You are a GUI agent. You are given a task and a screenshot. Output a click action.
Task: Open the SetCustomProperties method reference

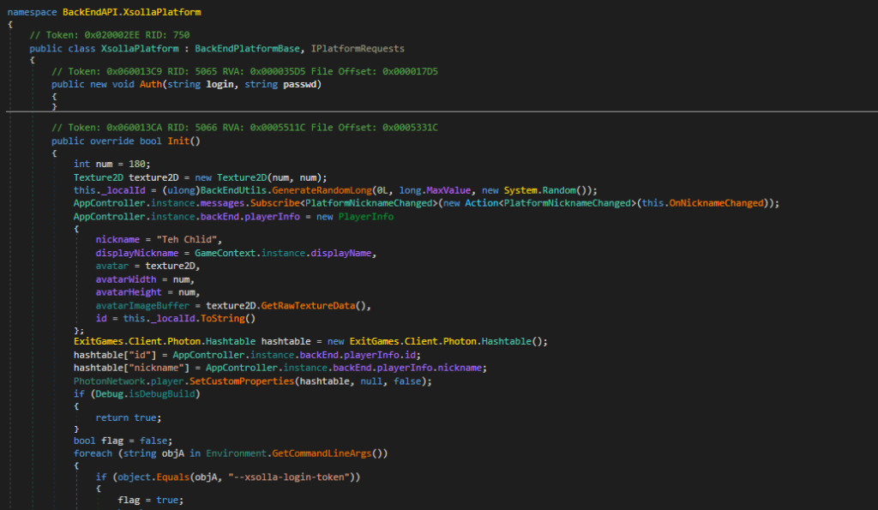click(x=242, y=381)
